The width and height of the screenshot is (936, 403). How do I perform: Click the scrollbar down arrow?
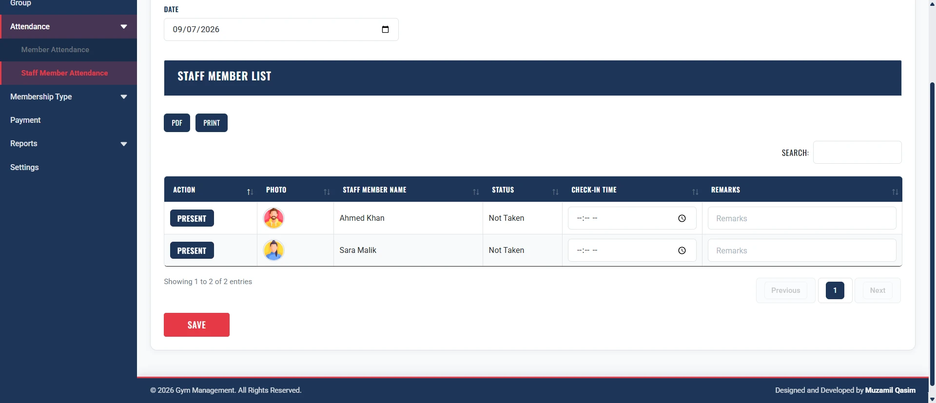[932, 399]
